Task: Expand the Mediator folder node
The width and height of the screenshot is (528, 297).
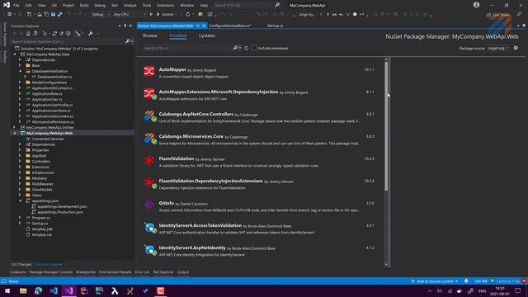Action: click(20, 178)
